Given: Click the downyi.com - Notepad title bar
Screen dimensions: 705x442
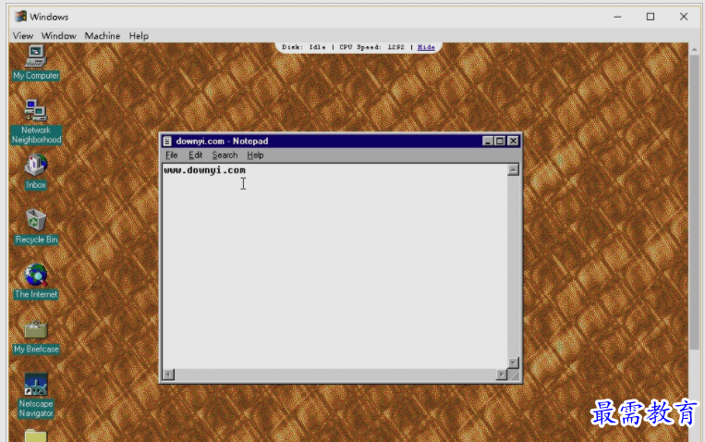Looking at the screenshot, I should tap(340, 141).
